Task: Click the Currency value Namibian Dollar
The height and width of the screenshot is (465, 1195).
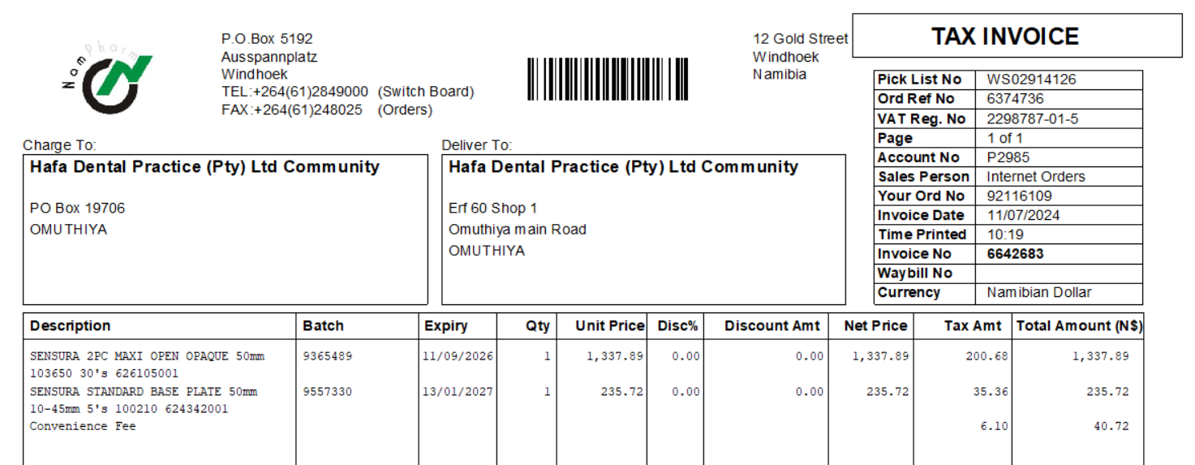Action: coord(1039,292)
